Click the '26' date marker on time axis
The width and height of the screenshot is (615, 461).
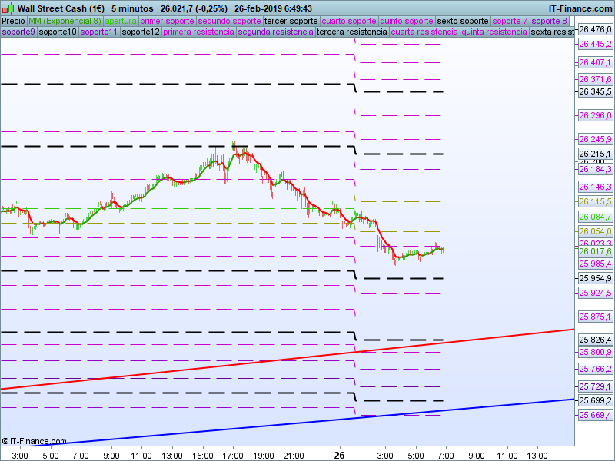pyautogui.click(x=340, y=455)
